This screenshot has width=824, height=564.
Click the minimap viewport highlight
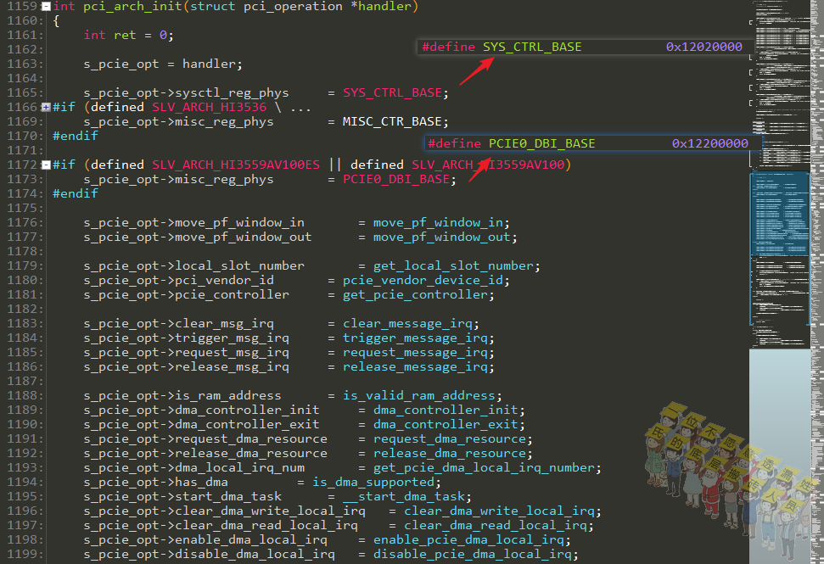780,214
